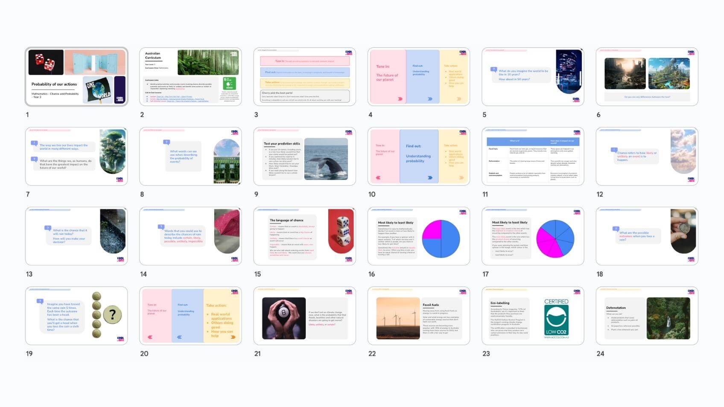The height and width of the screenshot is (407, 724).
Task: Select slide 16 with the four-part spinner
Action: [x=418, y=236]
